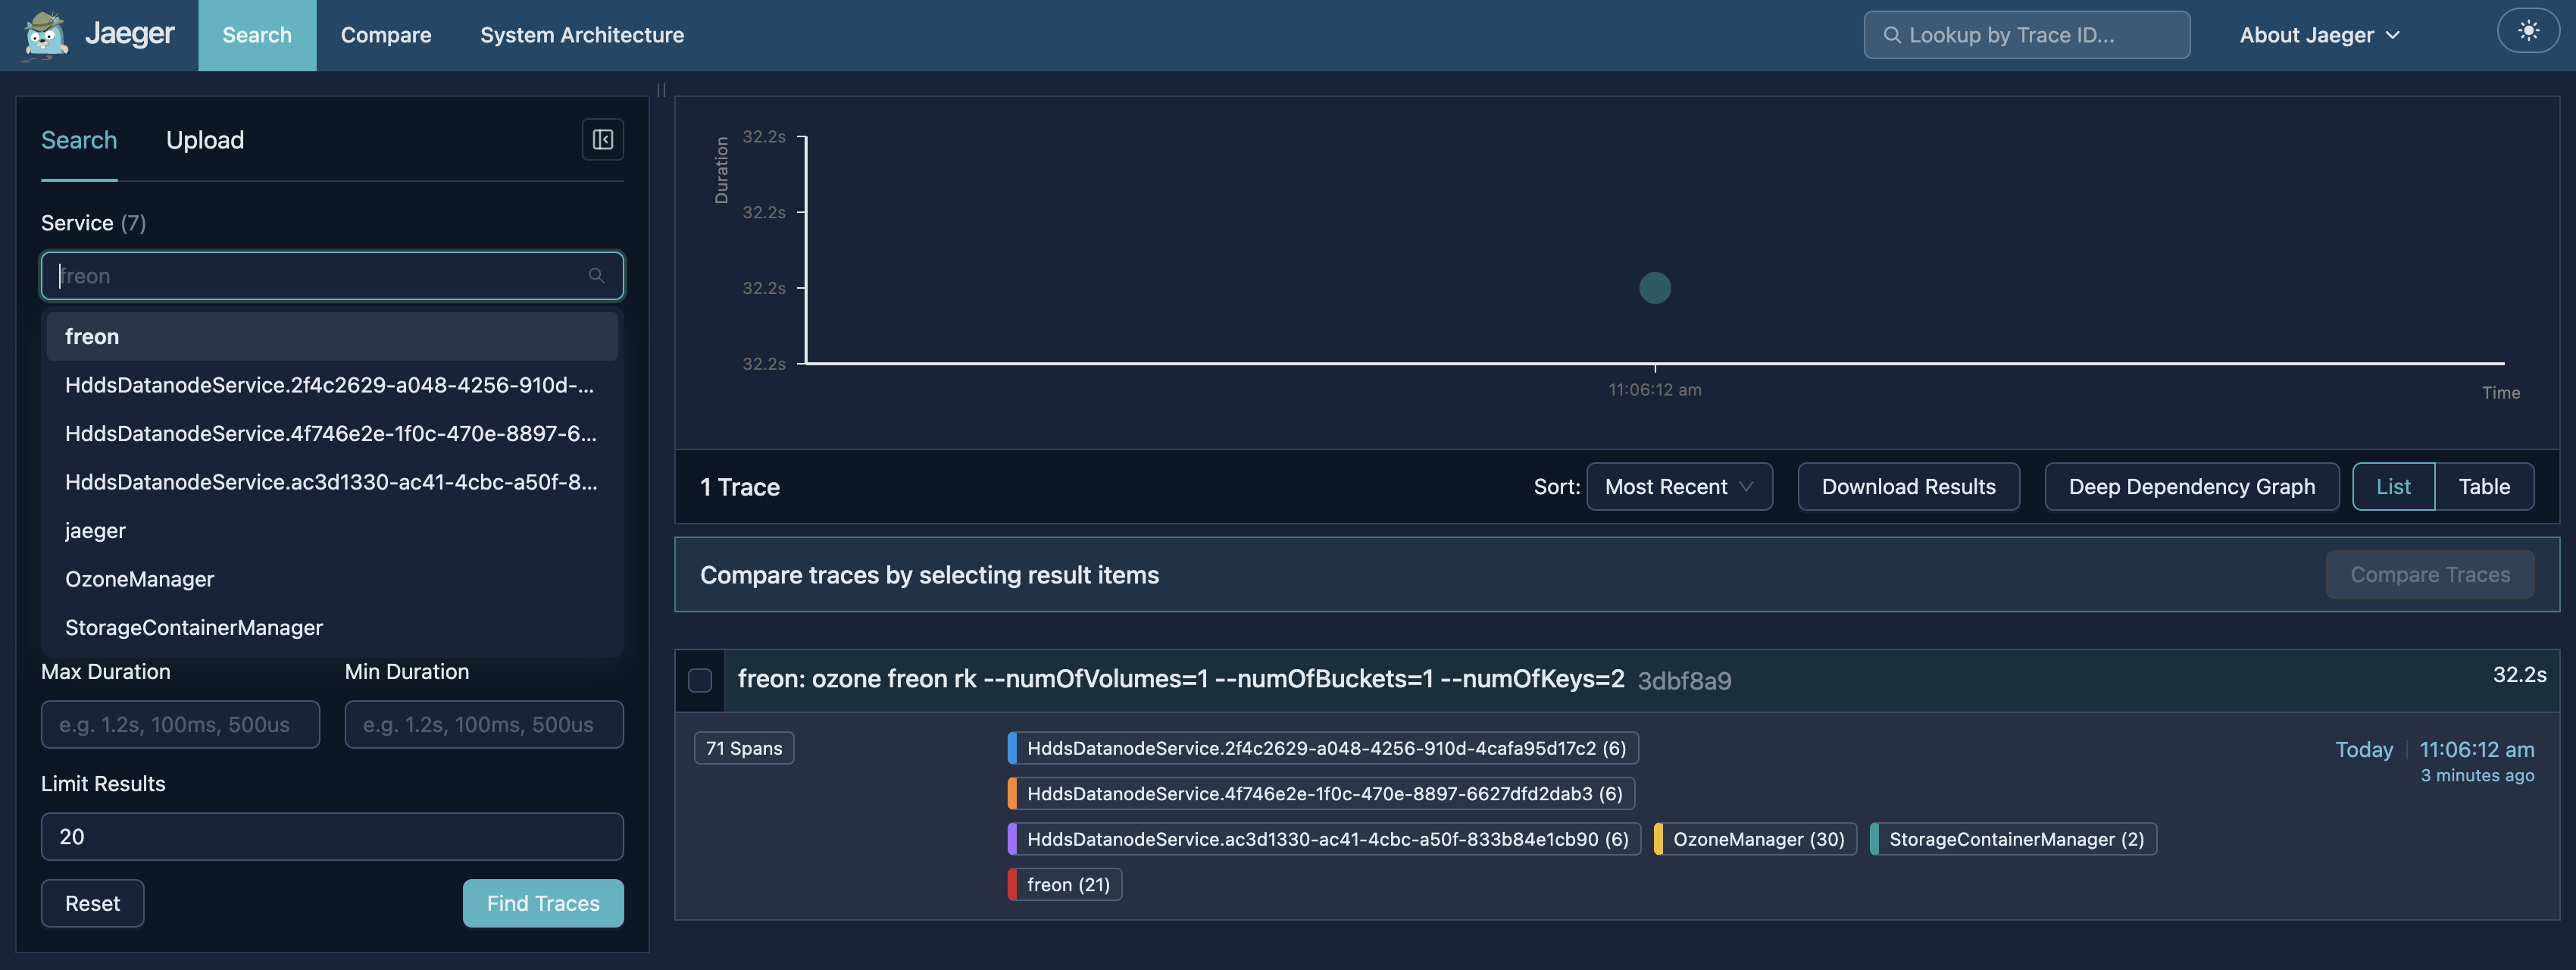Click the blue HddsDatanodeService.2f4c2629 service tag
The width and height of the screenshot is (2576, 970).
click(1323, 749)
